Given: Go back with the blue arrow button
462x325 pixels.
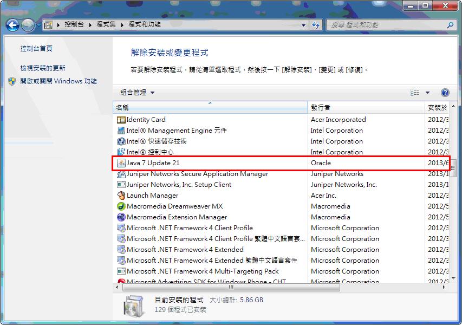Looking at the screenshot, I should point(12,25).
